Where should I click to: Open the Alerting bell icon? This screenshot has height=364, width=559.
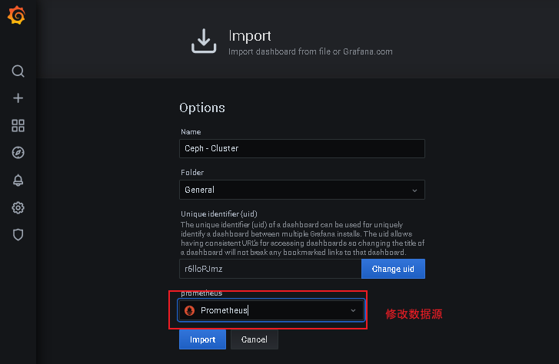pos(18,180)
